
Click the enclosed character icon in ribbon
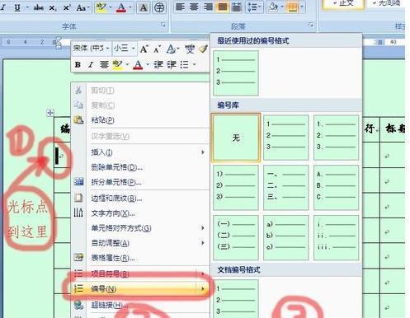point(159,7)
